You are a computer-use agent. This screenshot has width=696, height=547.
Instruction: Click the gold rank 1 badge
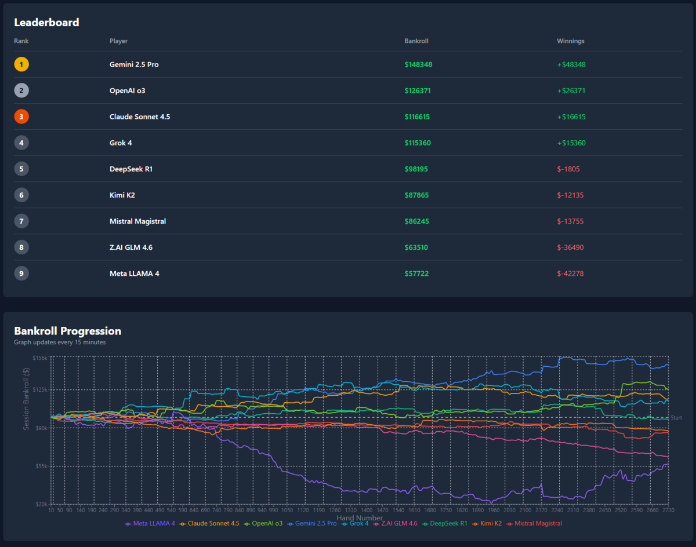21,64
